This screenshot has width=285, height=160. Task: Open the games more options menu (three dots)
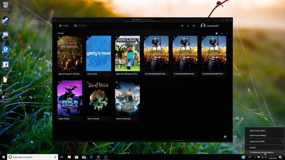tap(227, 33)
